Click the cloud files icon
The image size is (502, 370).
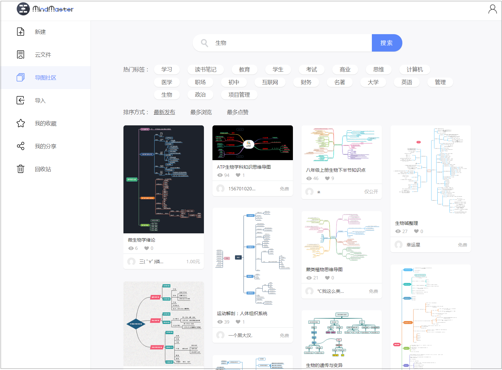point(20,55)
